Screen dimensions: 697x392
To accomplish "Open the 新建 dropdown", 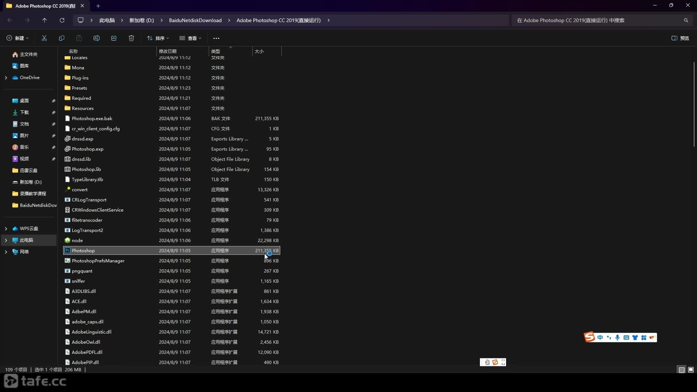I will pyautogui.click(x=17, y=38).
